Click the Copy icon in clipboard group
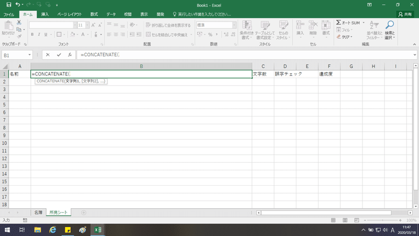Image resolution: width=419 pixels, height=236 pixels. pyautogui.click(x=19, y=29)
